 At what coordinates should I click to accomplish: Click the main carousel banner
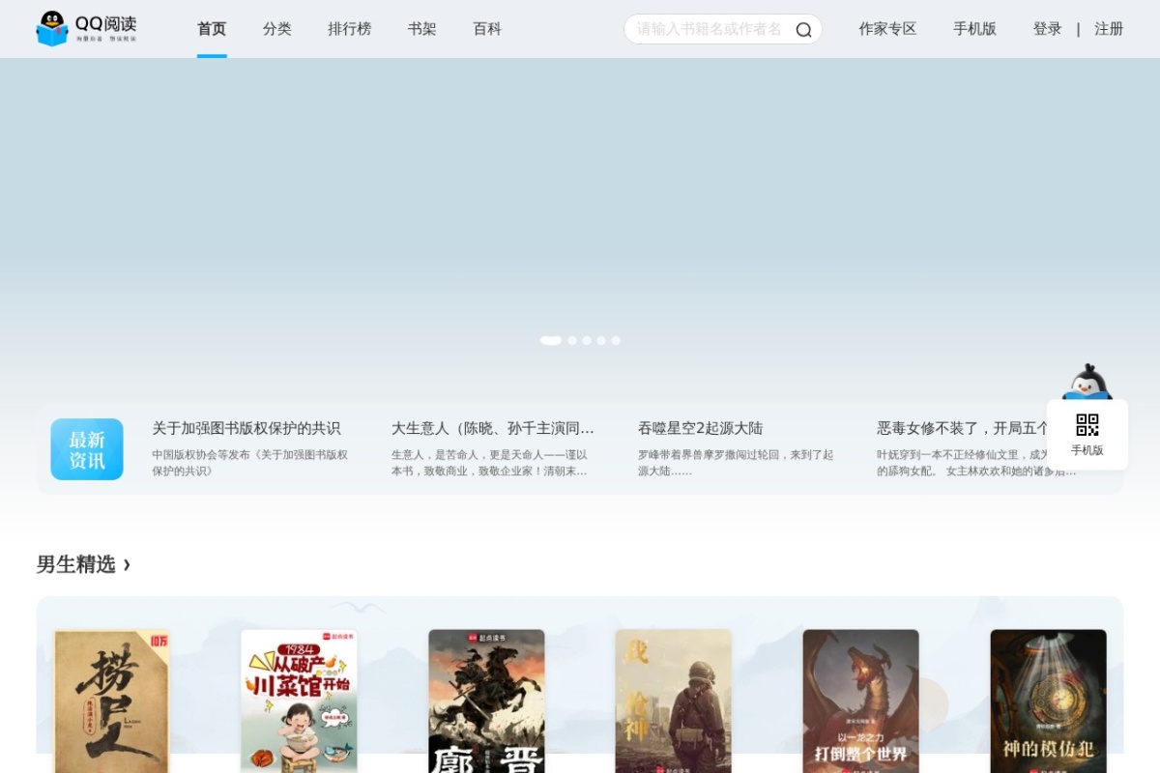[580, 208]
